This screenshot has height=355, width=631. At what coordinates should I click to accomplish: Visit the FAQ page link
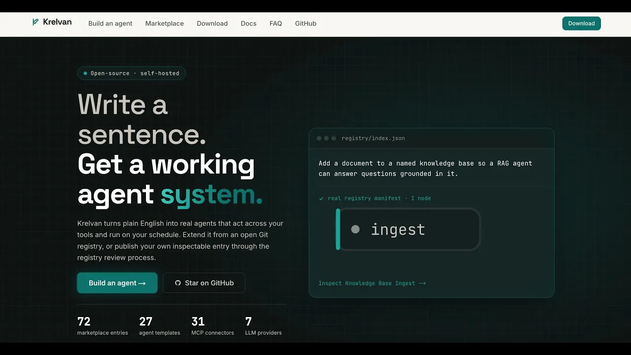tap(276, 23)
